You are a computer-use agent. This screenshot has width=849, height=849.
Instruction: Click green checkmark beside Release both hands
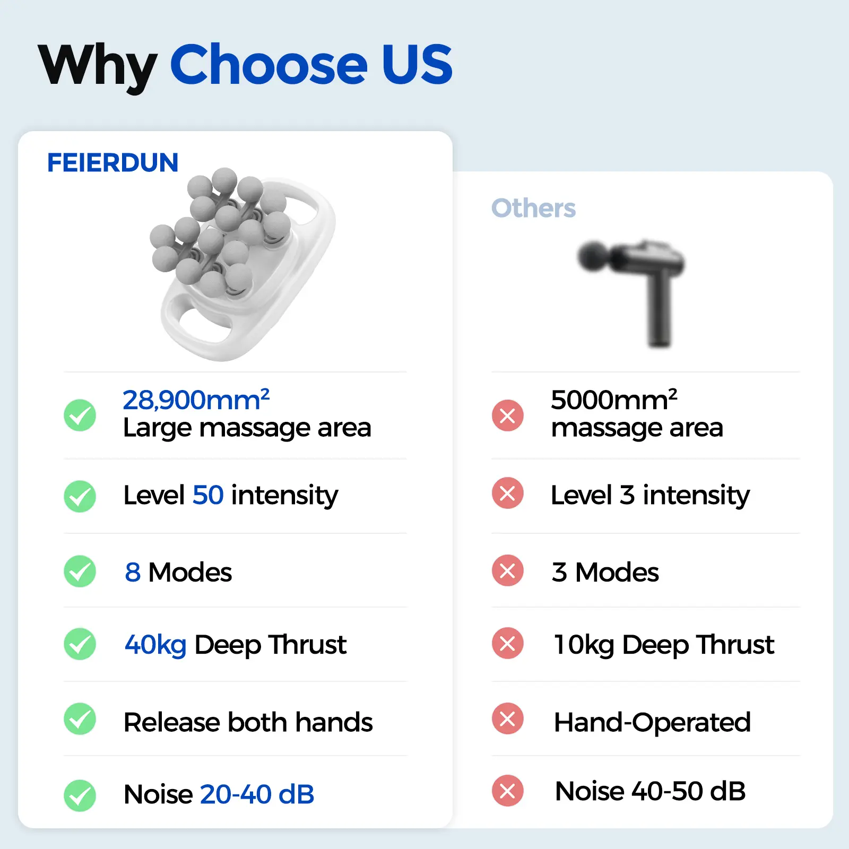click(80, 719)
